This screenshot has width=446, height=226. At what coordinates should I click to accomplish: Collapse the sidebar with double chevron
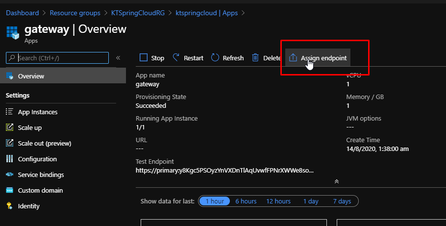(x=118, y=58)
